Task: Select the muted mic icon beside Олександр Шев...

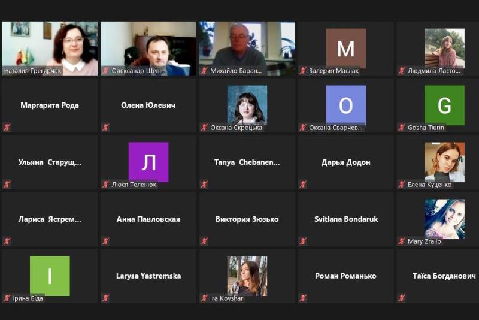Action: [x=105, y=71]
